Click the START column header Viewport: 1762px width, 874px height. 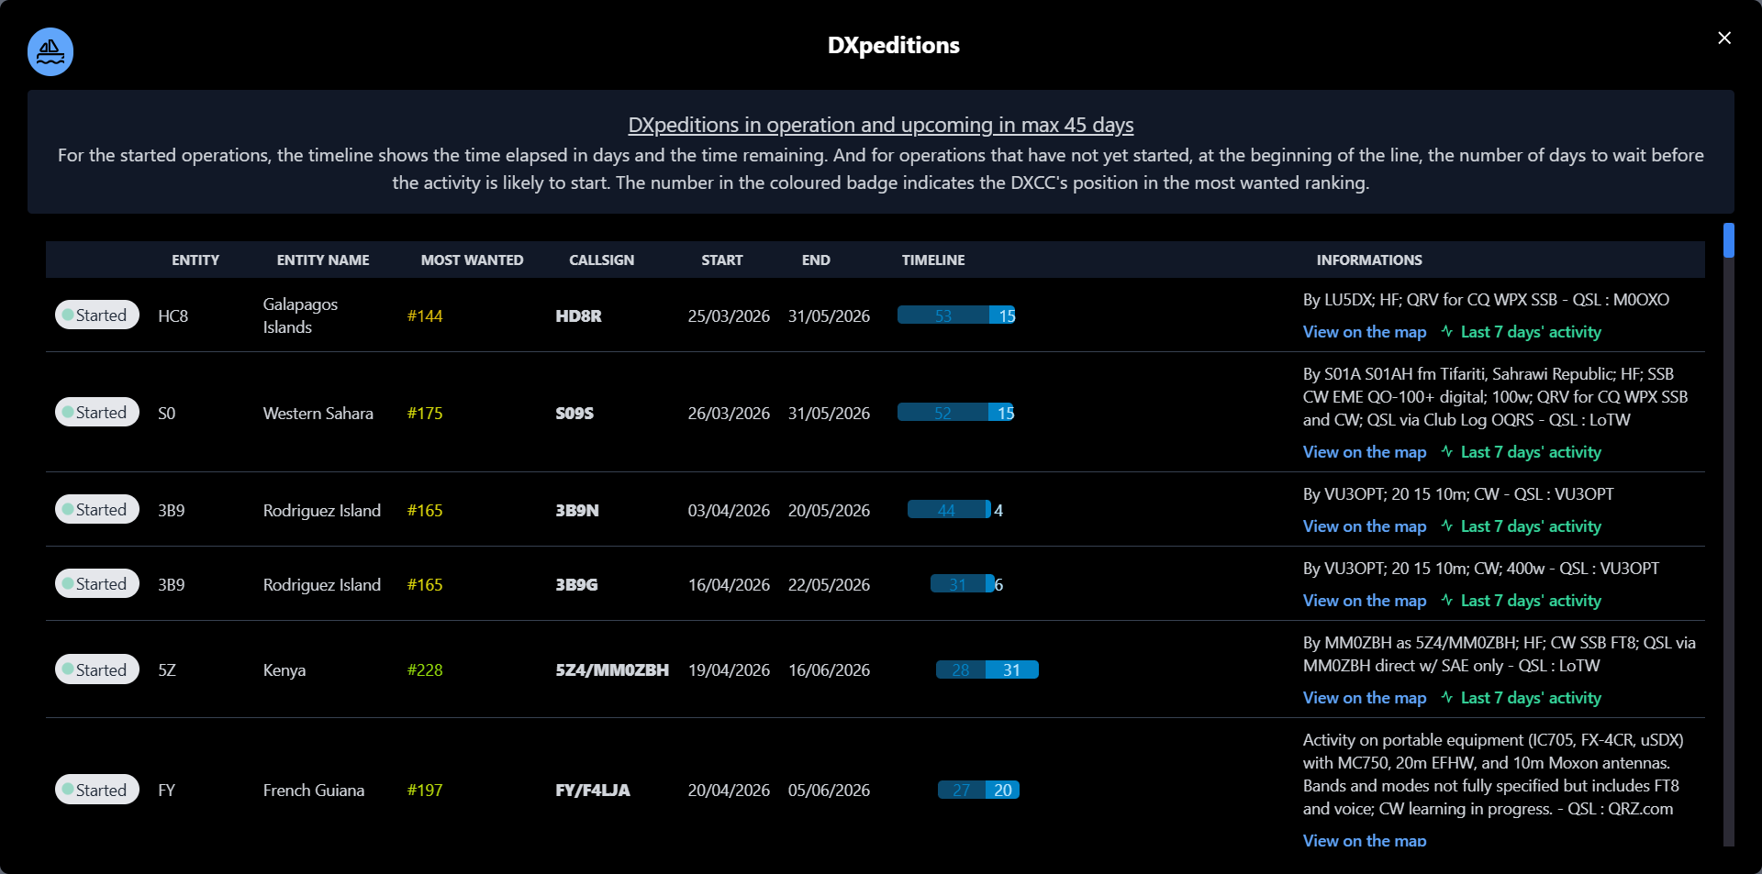pos(722,260)
